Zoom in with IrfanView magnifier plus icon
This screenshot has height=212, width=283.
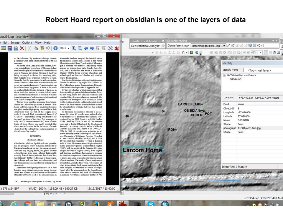(74, 48)
